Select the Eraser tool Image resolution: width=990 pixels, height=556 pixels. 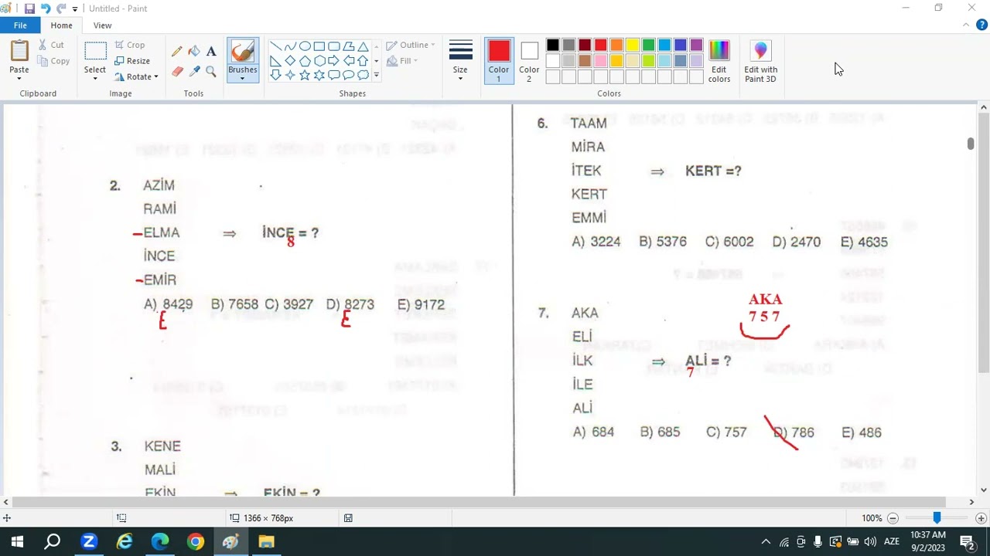pyautogui.click(x=177, y=72)
